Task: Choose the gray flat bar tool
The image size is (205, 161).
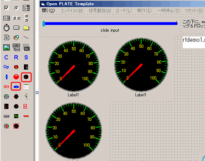Action: coord(6,116)
